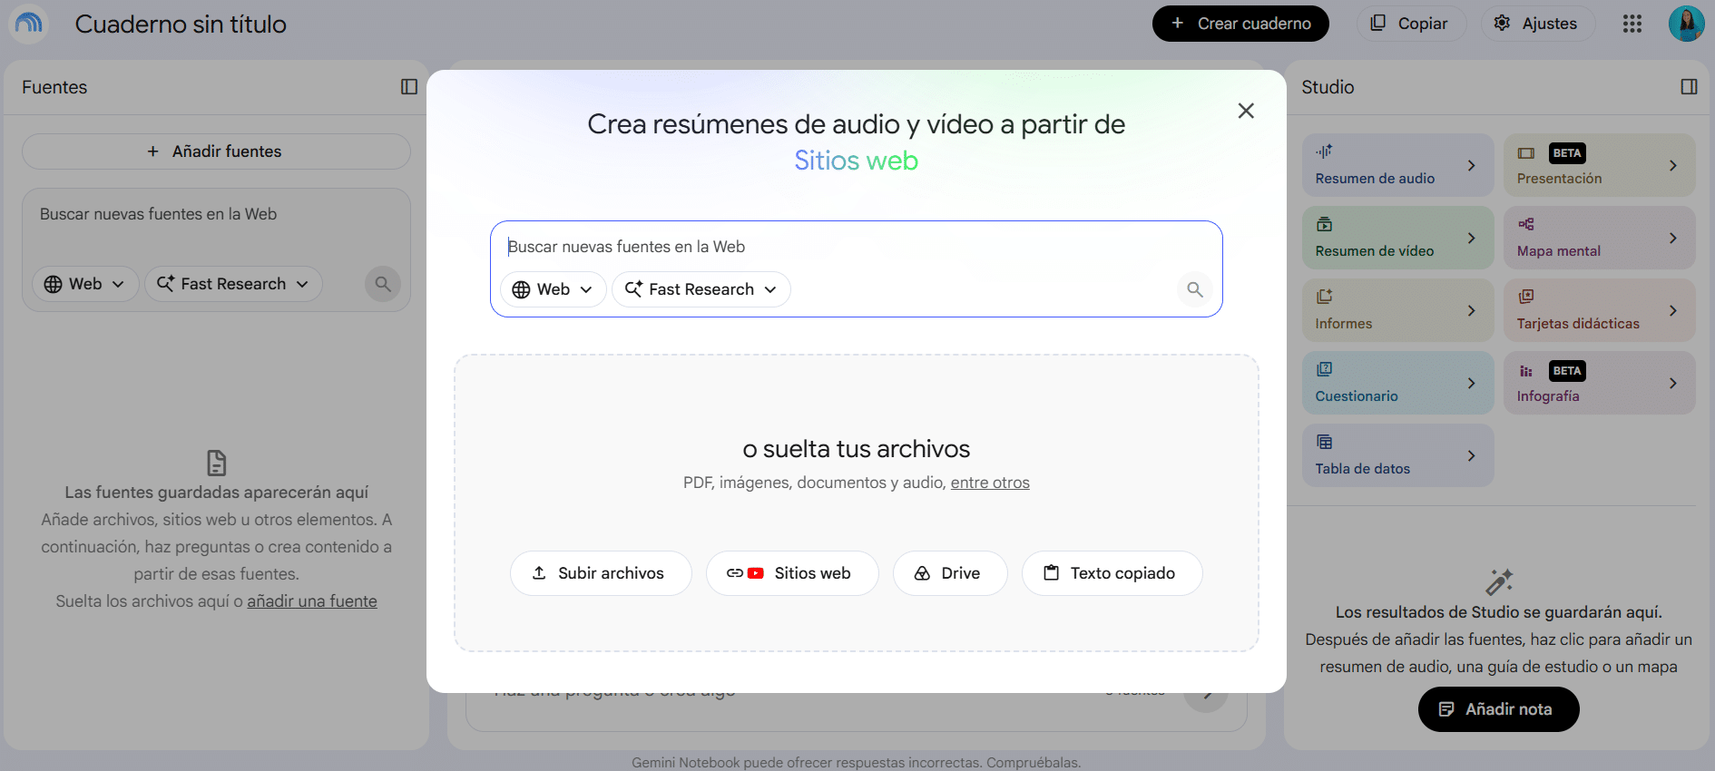1715x771 pixels.
Task: Click the Resumen de vídeo icon
Action: [1325, 224]
